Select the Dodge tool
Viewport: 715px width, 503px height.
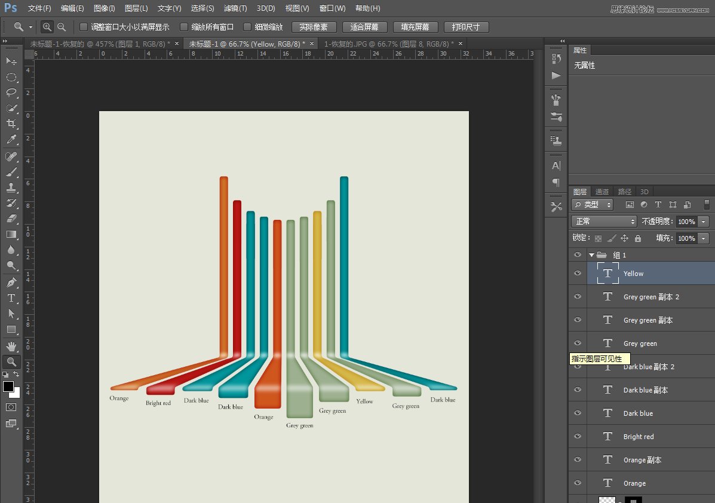11,265
